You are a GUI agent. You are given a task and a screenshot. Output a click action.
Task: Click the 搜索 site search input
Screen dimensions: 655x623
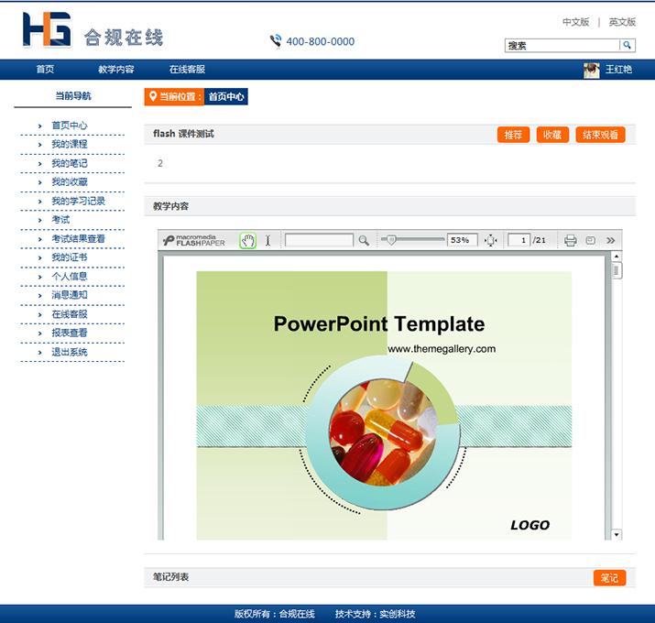(x=562, y=45)
